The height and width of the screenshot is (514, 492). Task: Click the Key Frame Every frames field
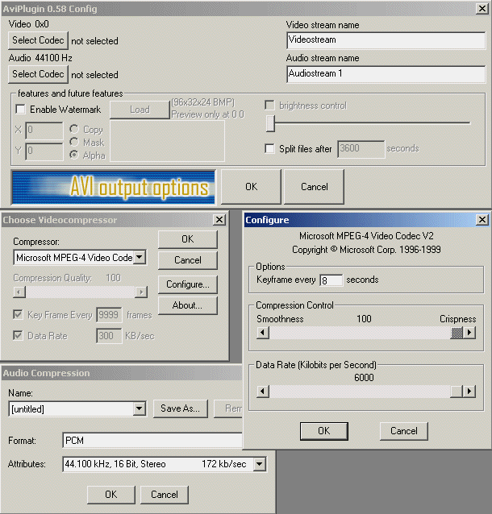pyautogui.click(x=109, y=315)
